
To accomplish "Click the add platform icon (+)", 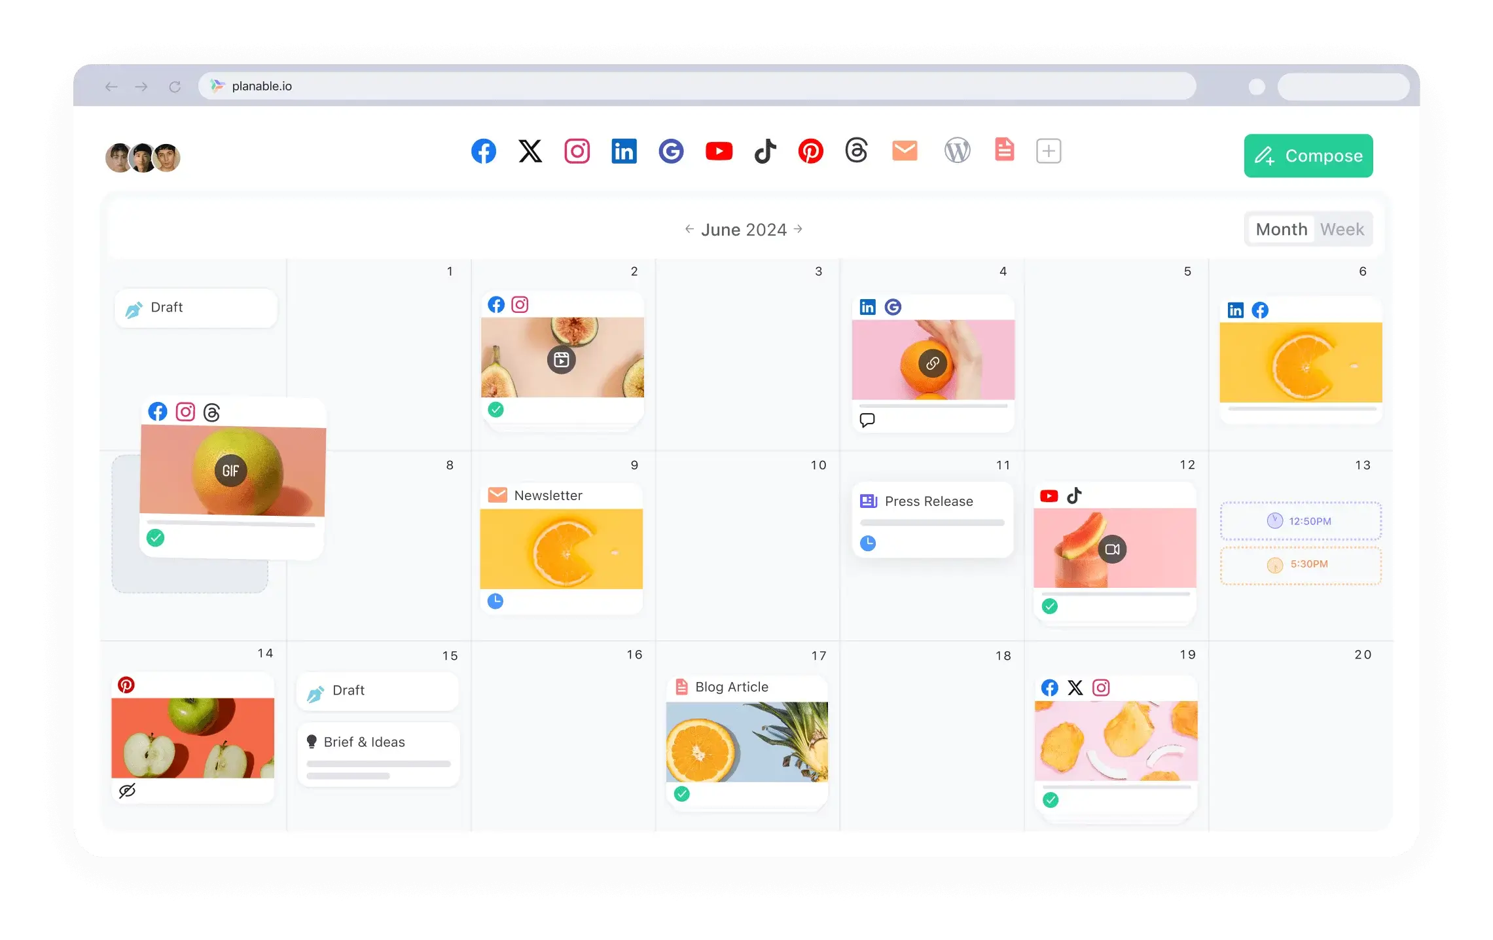I will [1047, 151].
